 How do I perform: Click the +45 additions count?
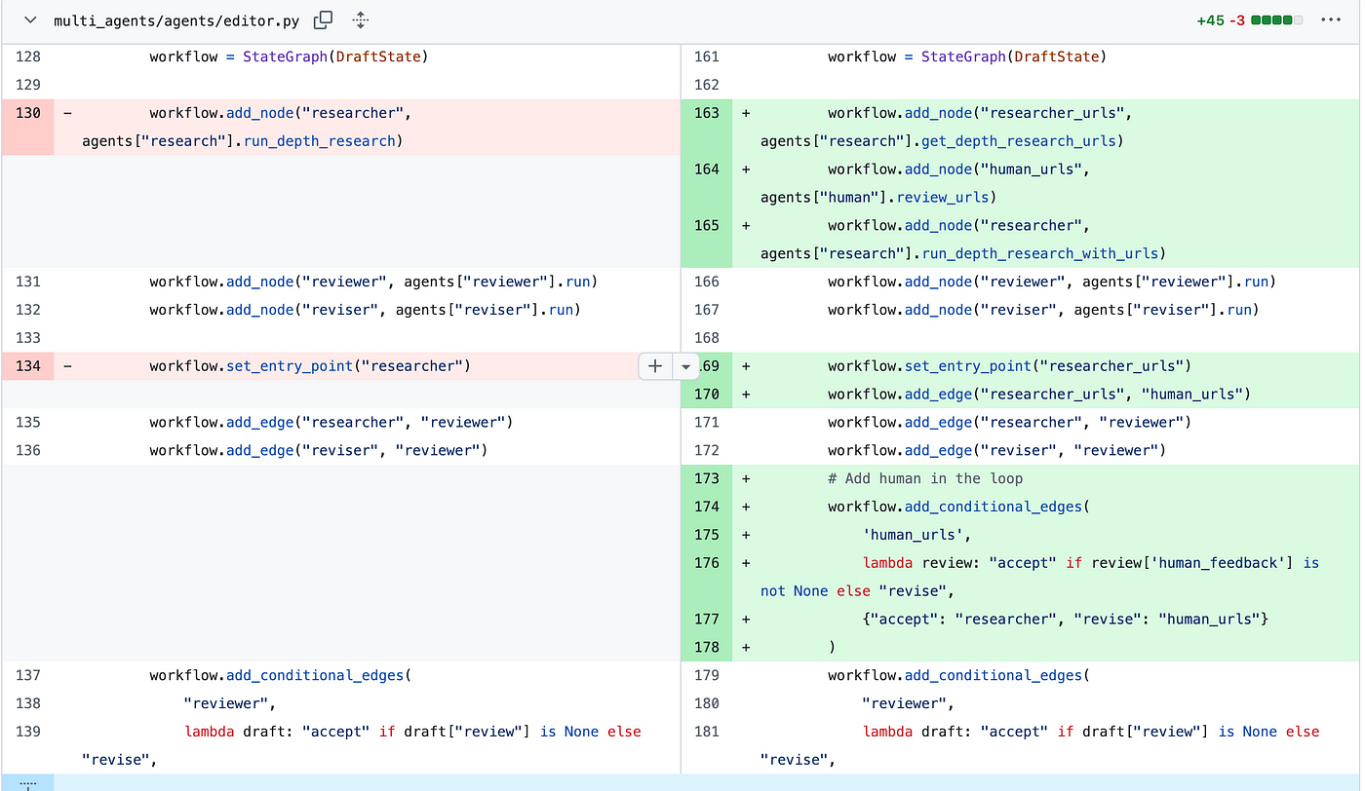click(x=1210, y=20)
